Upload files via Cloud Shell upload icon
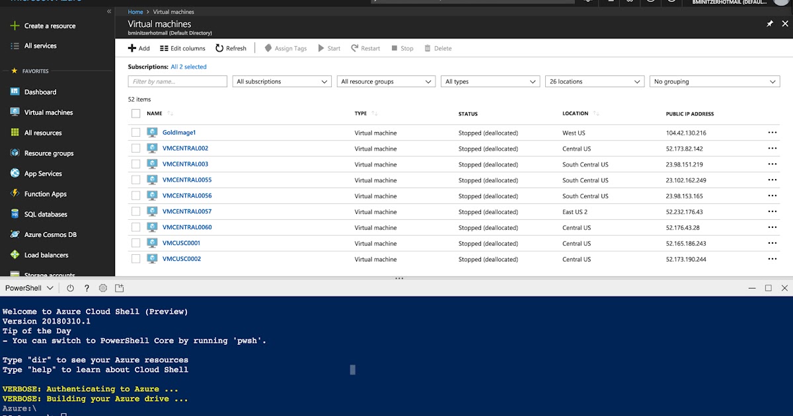793x416 pixels. [x=120, y=287]
